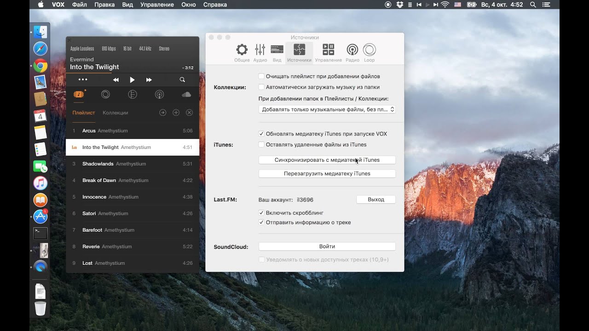The height and width of the screenshot is (331, 589).
Task: Select the playlist source icon in VOX
Action: pos(79,94)
